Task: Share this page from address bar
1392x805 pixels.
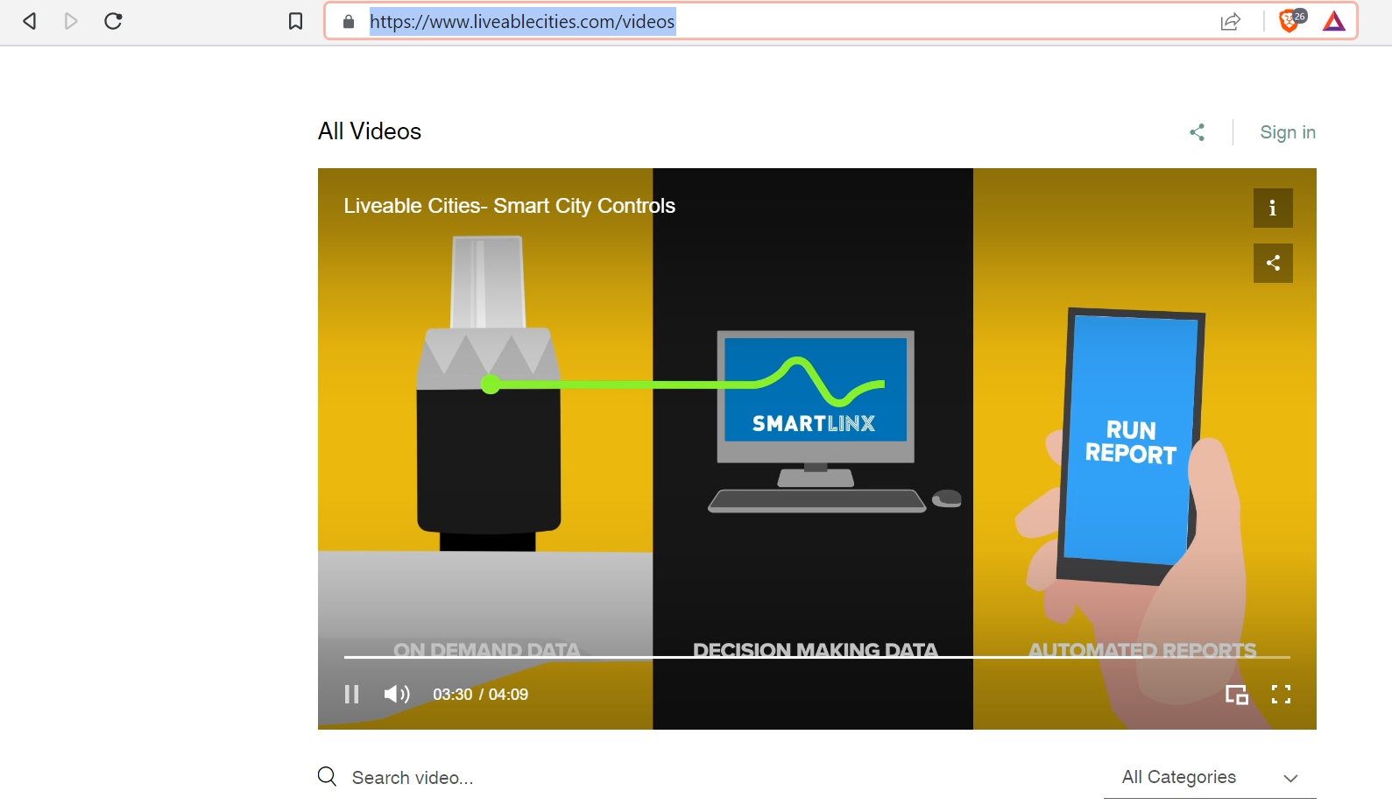Action: pyautogui.click(x=1231, y=22)
